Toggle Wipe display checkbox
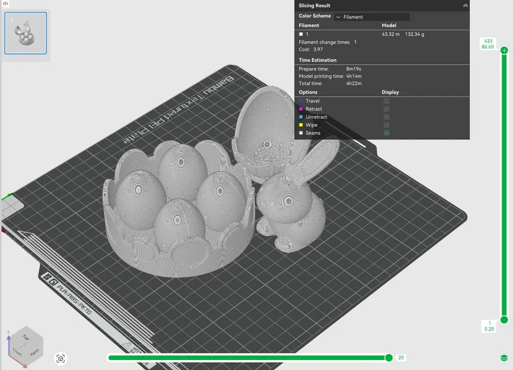The width and height of the screenshot is (513, 370). click(387, 125)
